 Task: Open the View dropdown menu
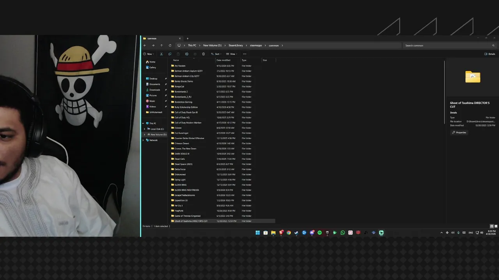[x=232, y=54]
